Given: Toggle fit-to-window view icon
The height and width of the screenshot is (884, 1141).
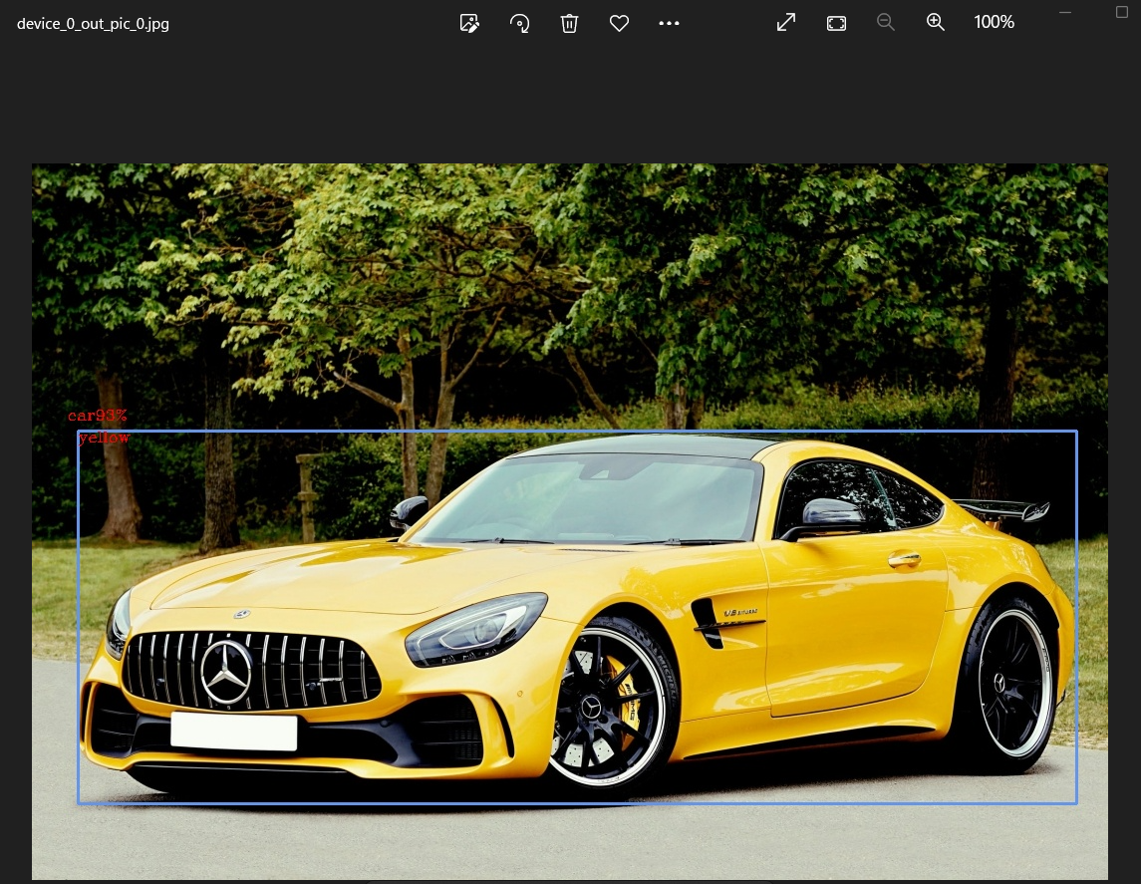Looking at the screenshot, I should point(836,23).
